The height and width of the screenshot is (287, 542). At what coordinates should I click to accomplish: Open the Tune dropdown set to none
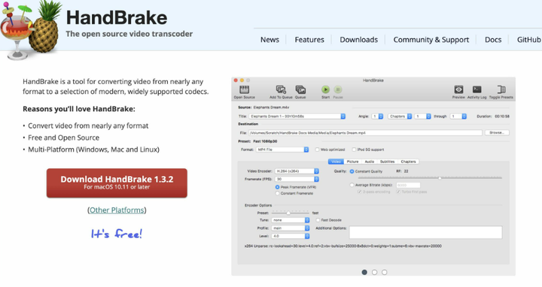click(x=291, y=219)
